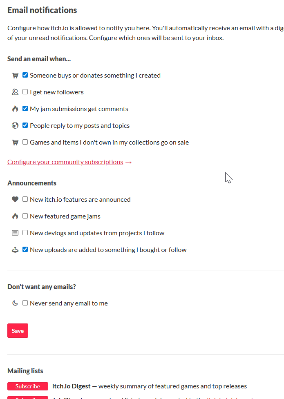Click the moon icon beside never send email
This screenshot has width=284, height=399.
pyautogui.click(x=15, y=303)
